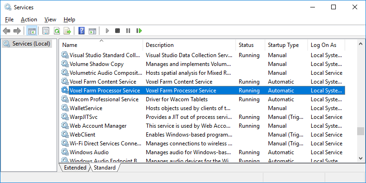Open Help with the question mark icon
Image resolution: width=366 pixels, height=183 pixels.
(81, 31)
